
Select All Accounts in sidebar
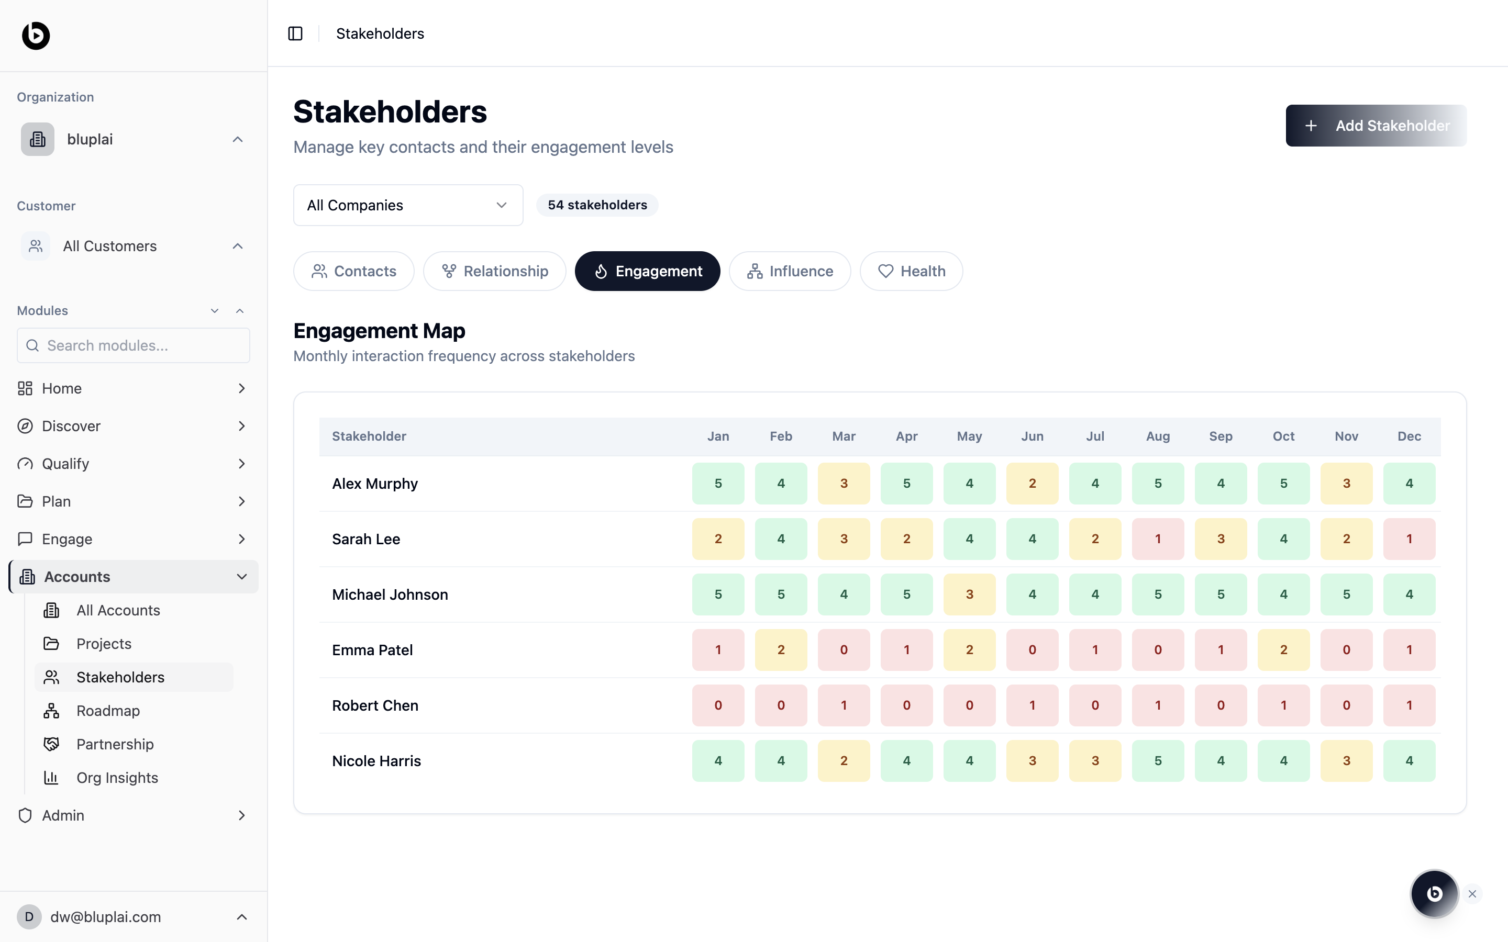point(118,610)
